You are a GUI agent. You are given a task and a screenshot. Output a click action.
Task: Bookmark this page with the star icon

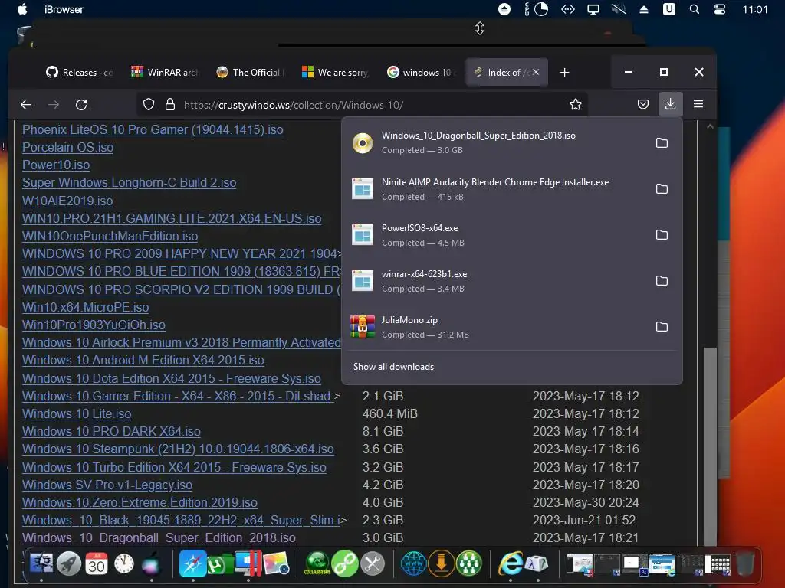point(576,104)
